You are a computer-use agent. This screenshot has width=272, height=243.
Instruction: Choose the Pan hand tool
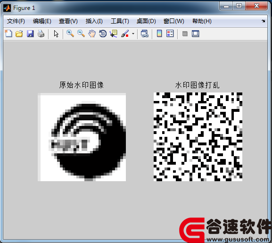click(x=92, y=34)
